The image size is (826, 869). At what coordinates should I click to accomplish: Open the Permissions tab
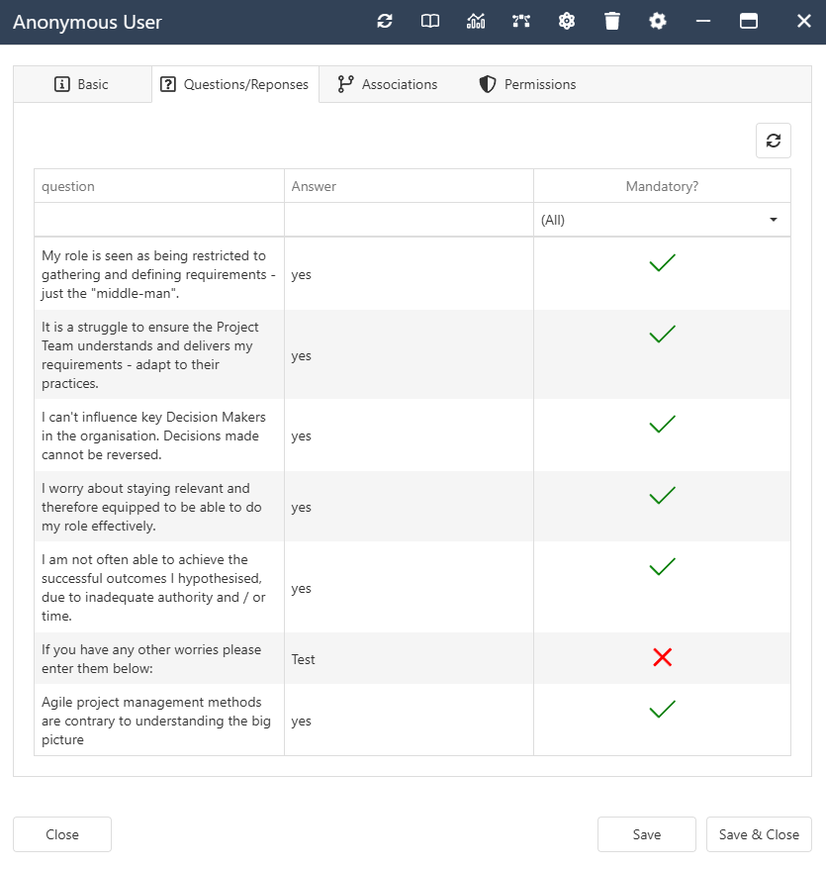point(527,84)
